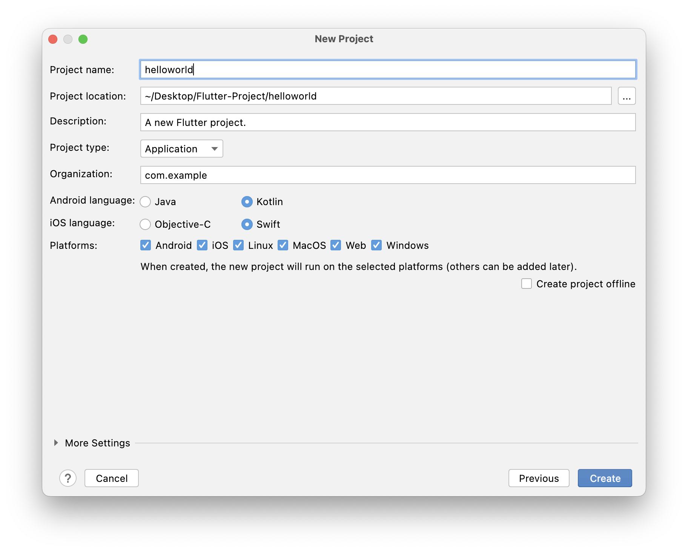Toggle the Web platform checkbox

[x=336, y=245]
